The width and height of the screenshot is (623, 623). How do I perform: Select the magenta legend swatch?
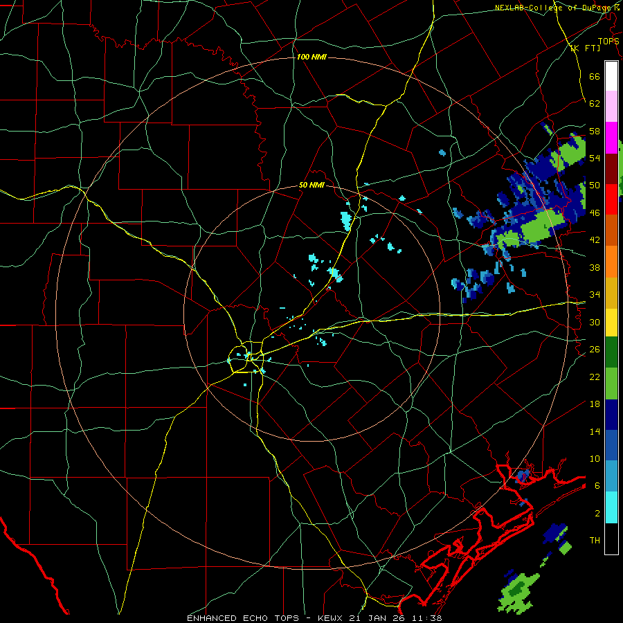[x=611, y=138]
